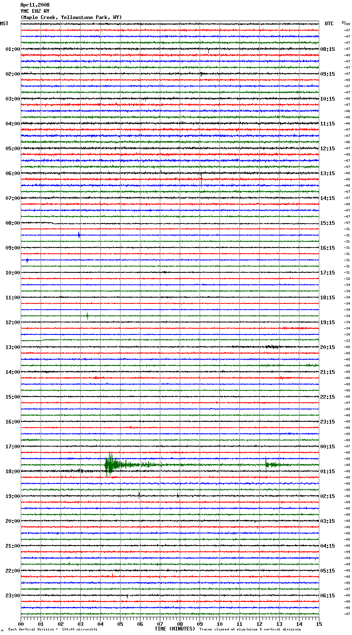This screenshot has width=352, height=635.
Task: Click the 06:15 UTC time label
Action: pos(328,596)
